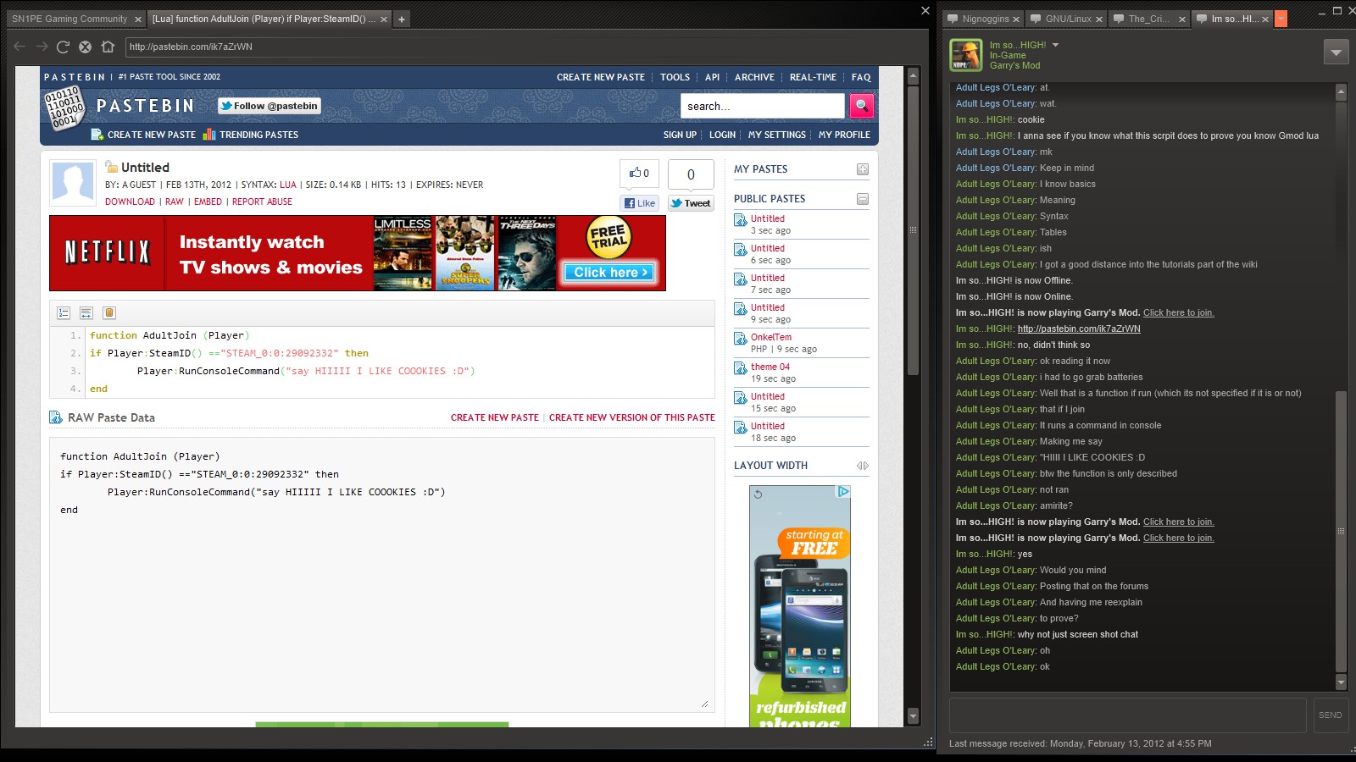Click REPORT ABUSE link
Image resolution: width=1356 pixels, height=762 pixels.
(262, 202)
